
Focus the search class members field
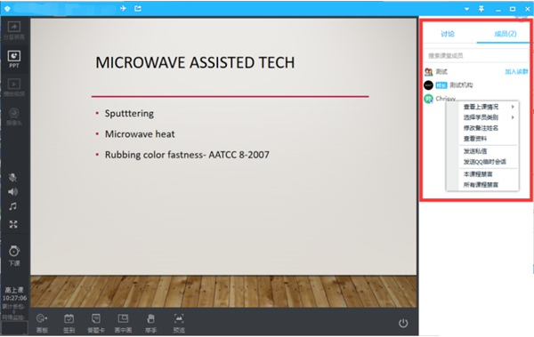click(x=476, y=55)
